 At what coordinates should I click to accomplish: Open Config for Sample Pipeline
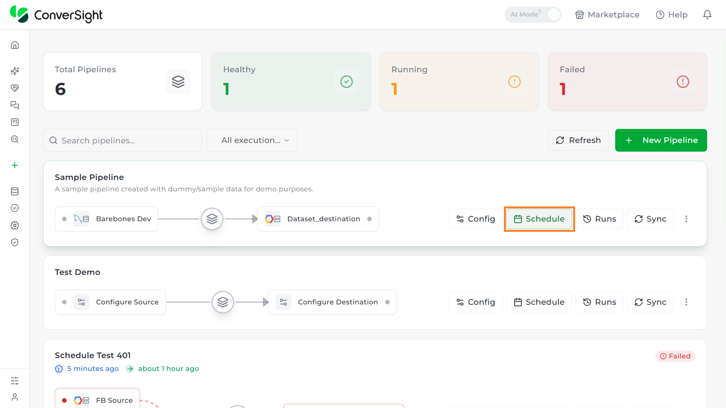pyautogui.click(x=476, y=219)
